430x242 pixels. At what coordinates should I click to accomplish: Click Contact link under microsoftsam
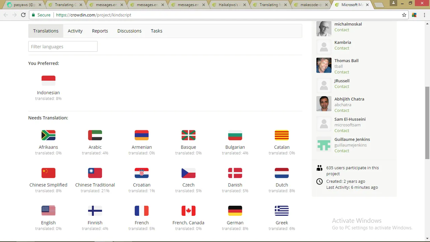coord(342,130)
